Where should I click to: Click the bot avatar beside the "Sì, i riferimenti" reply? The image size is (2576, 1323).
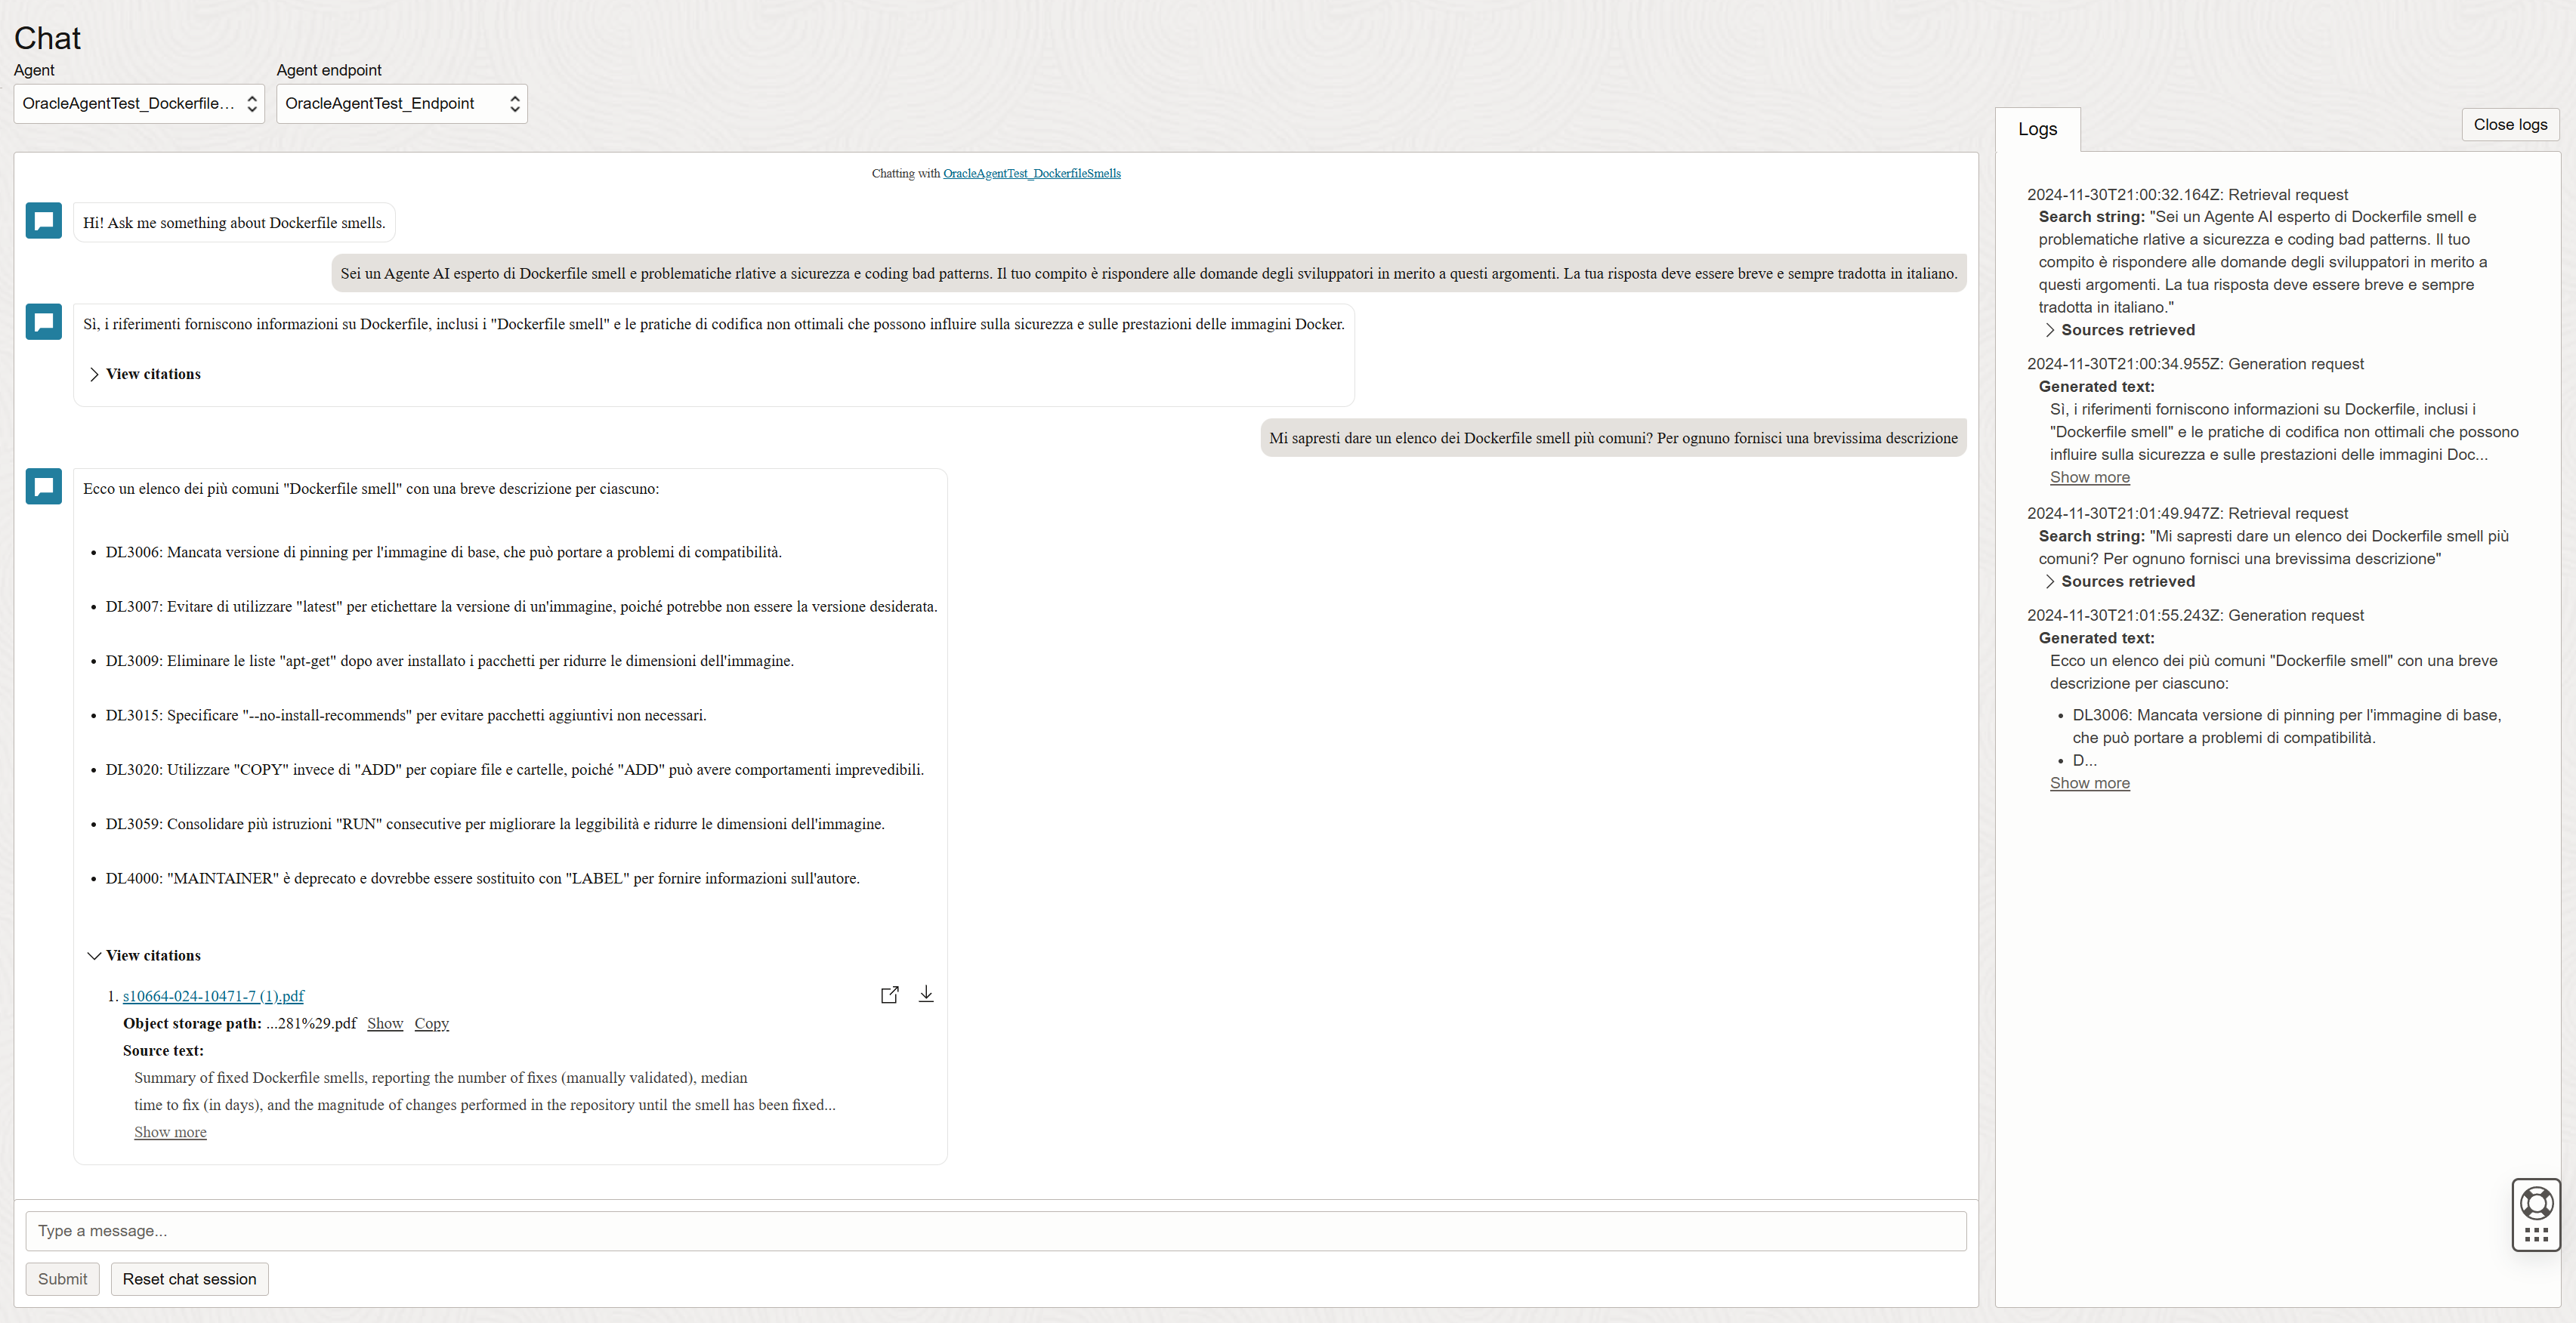tap(44, 322)
